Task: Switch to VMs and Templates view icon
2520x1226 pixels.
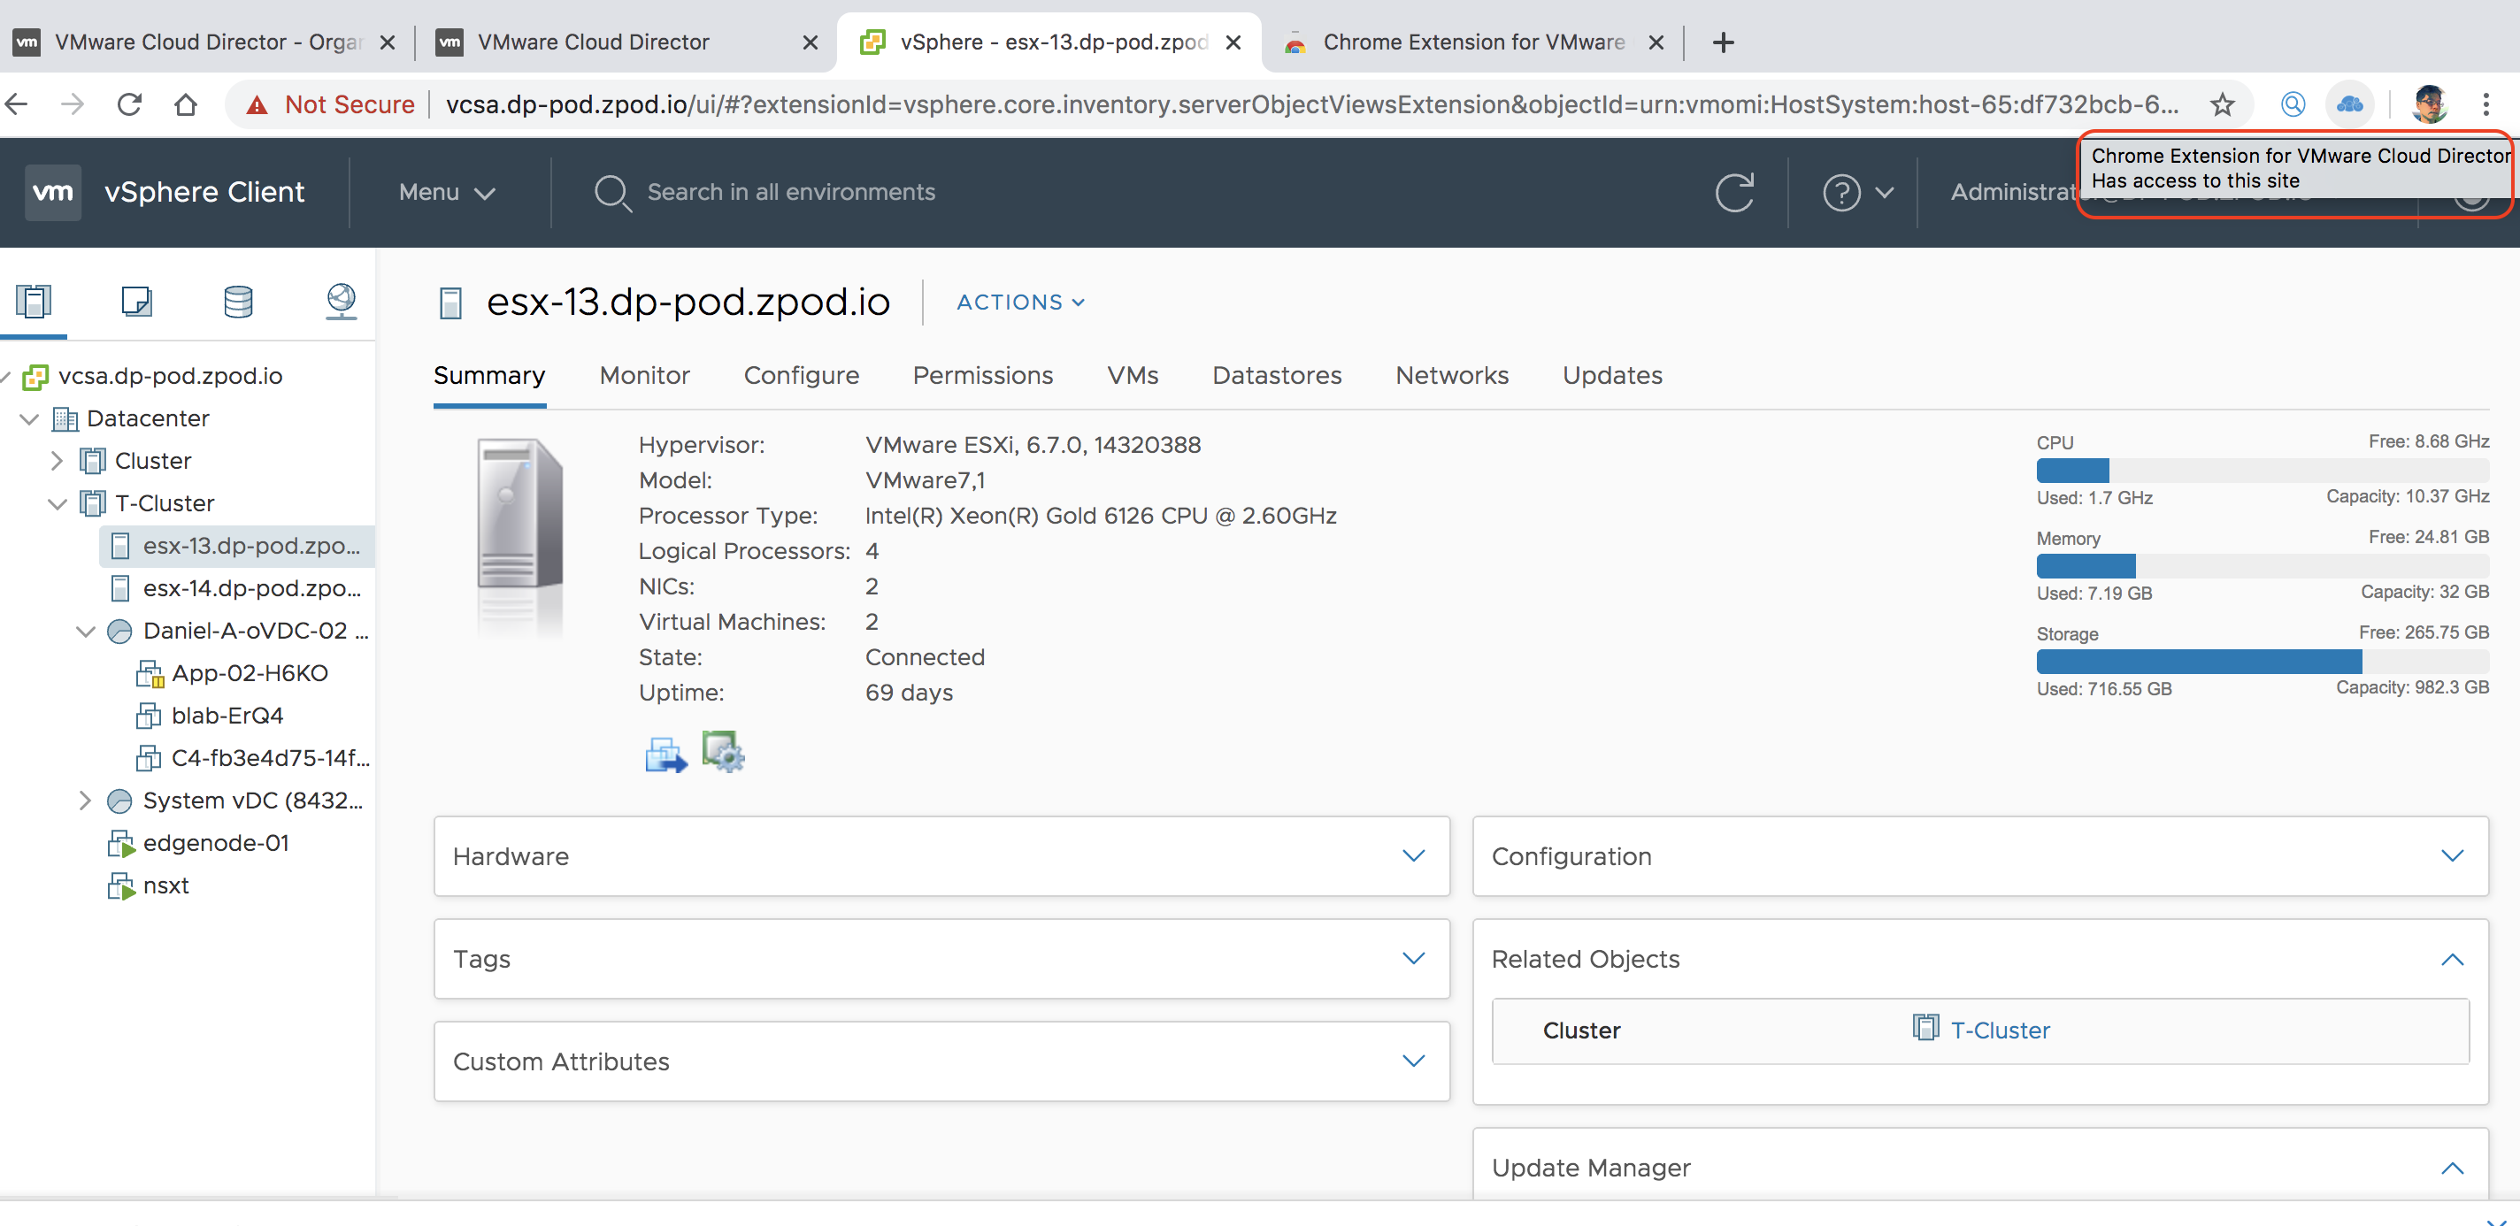Action: coord(136,301)
